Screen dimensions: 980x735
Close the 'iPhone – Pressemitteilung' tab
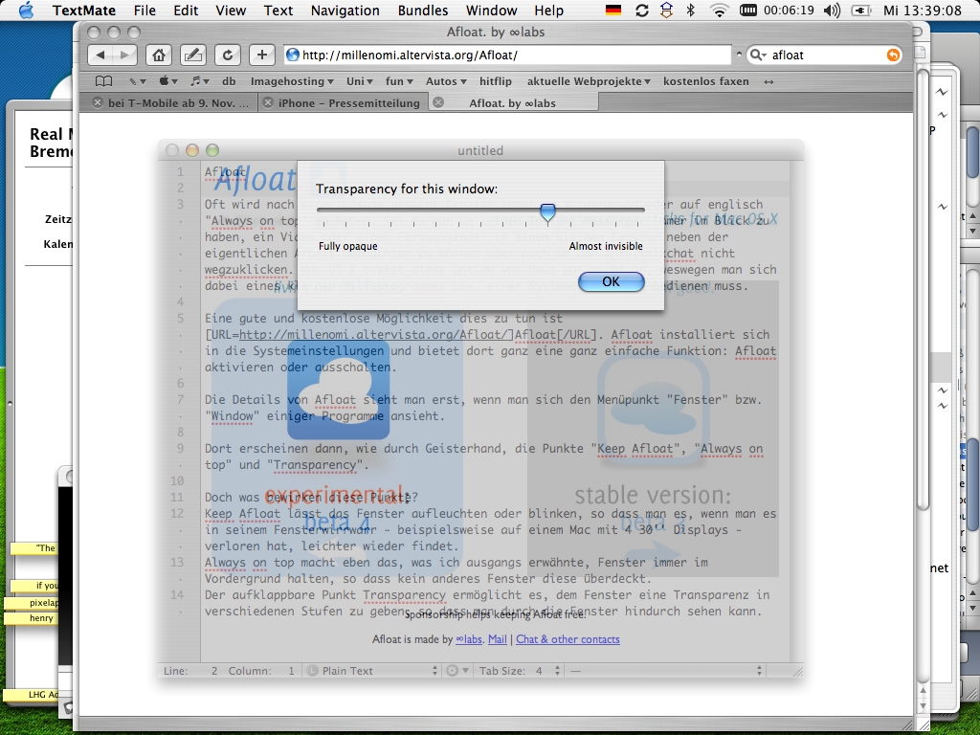click(x=268, y=103)
